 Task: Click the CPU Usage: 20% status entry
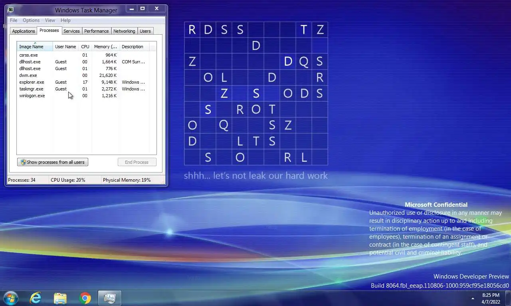tap(68, 180)
